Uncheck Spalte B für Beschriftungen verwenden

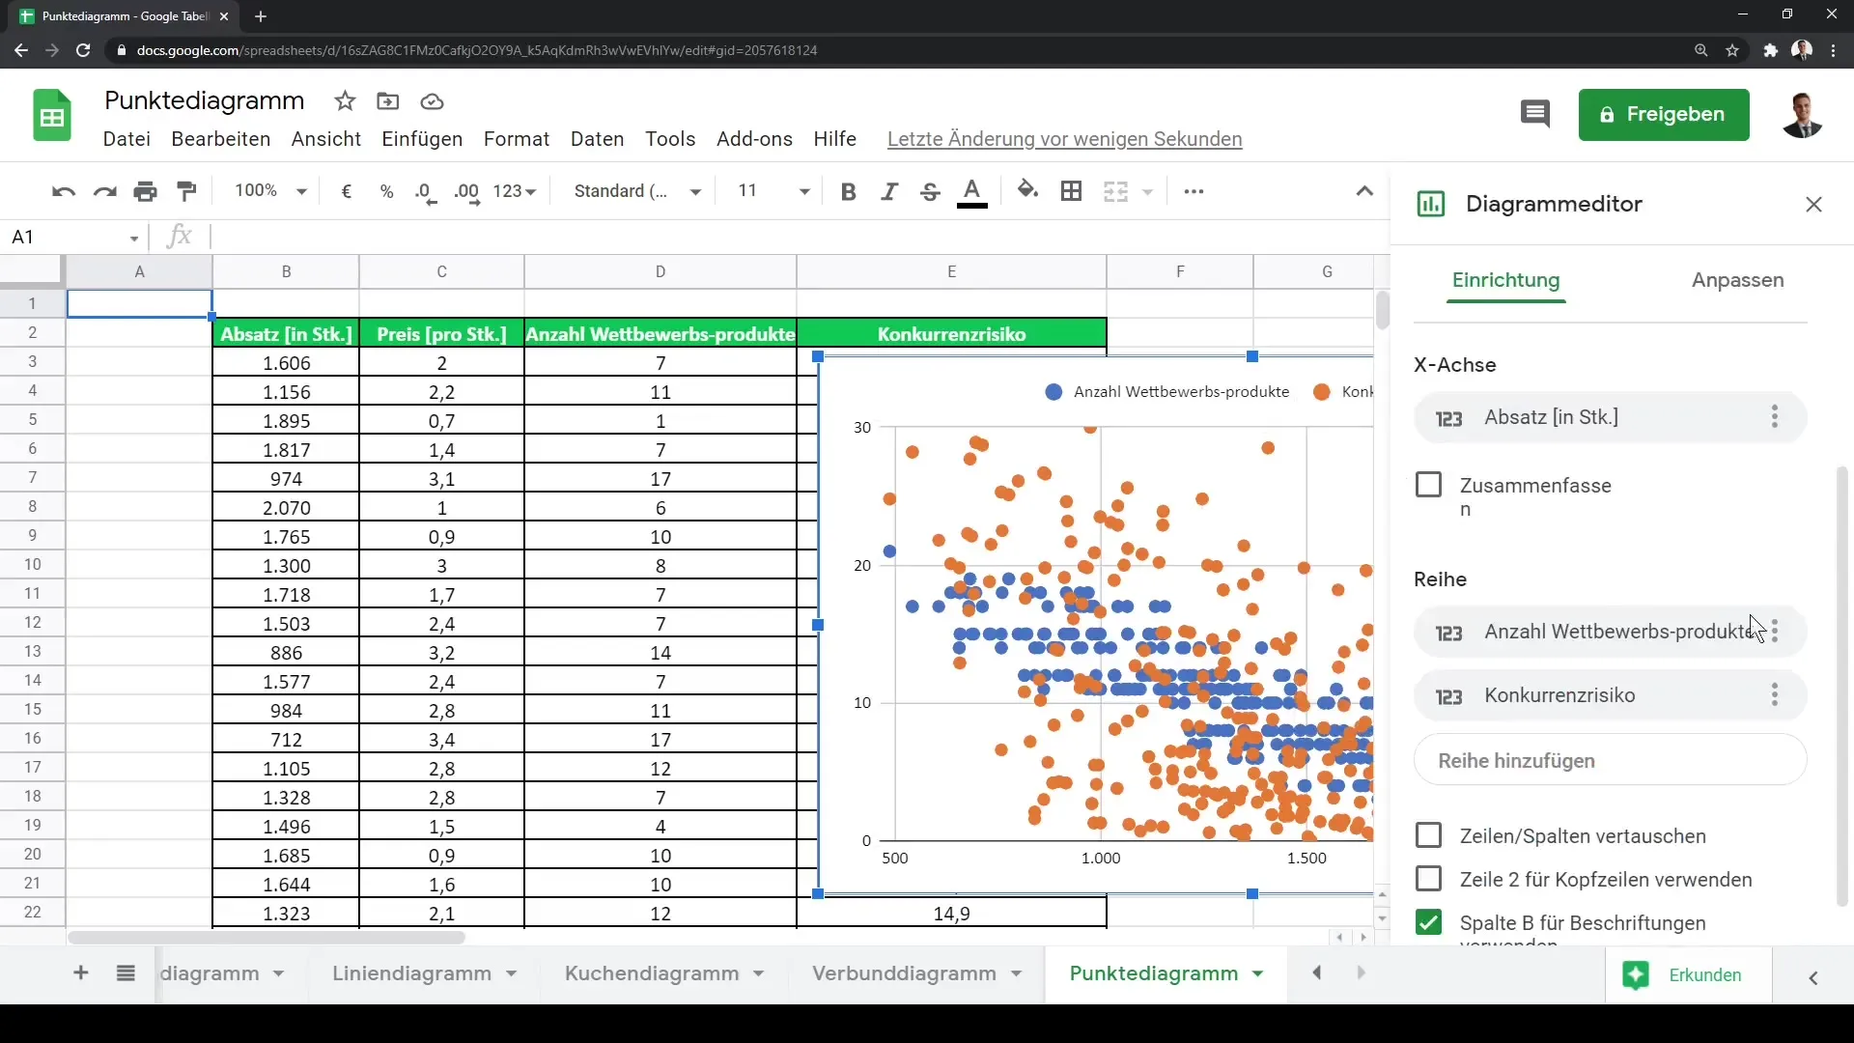[1428, 922]
